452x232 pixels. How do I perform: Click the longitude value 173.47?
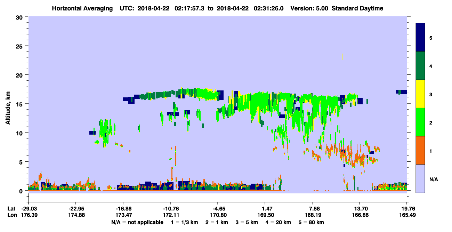[x=123, y=215]
